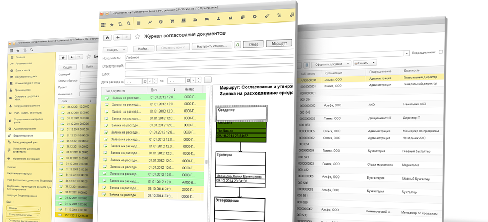Screen dimensions: 488x222
Task: Toggle the Маршрут panel button
Action: tap(279, 43)
